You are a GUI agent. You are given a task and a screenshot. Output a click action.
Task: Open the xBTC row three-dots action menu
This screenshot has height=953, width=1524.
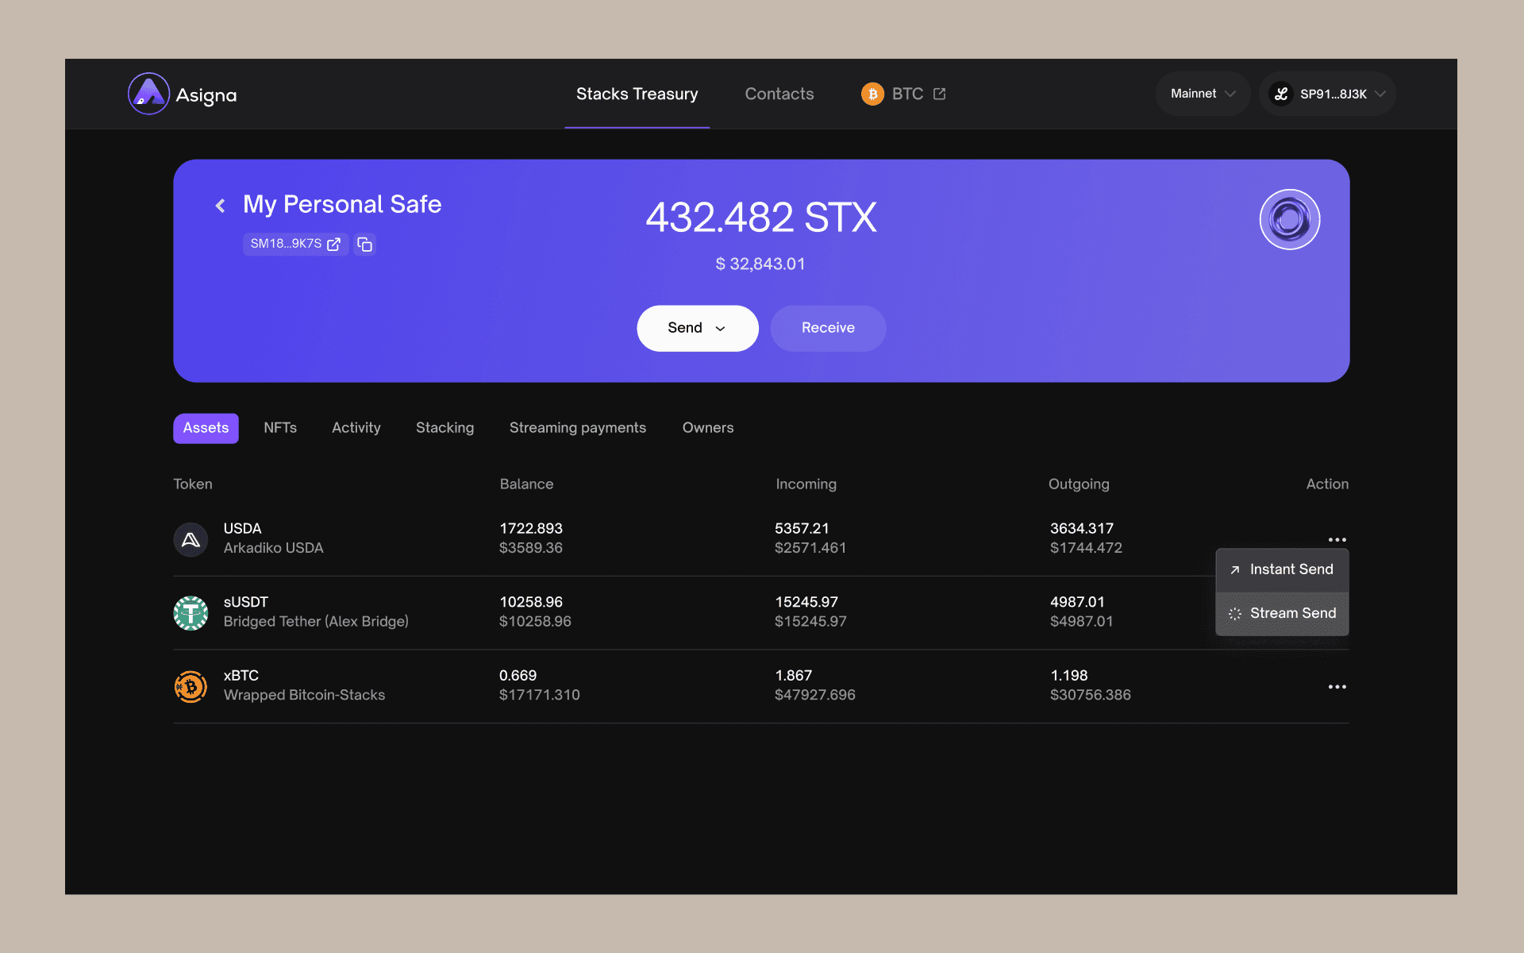1337,686
